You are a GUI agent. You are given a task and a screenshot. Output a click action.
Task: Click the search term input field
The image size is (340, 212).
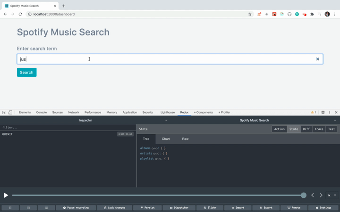coord(170,59)
